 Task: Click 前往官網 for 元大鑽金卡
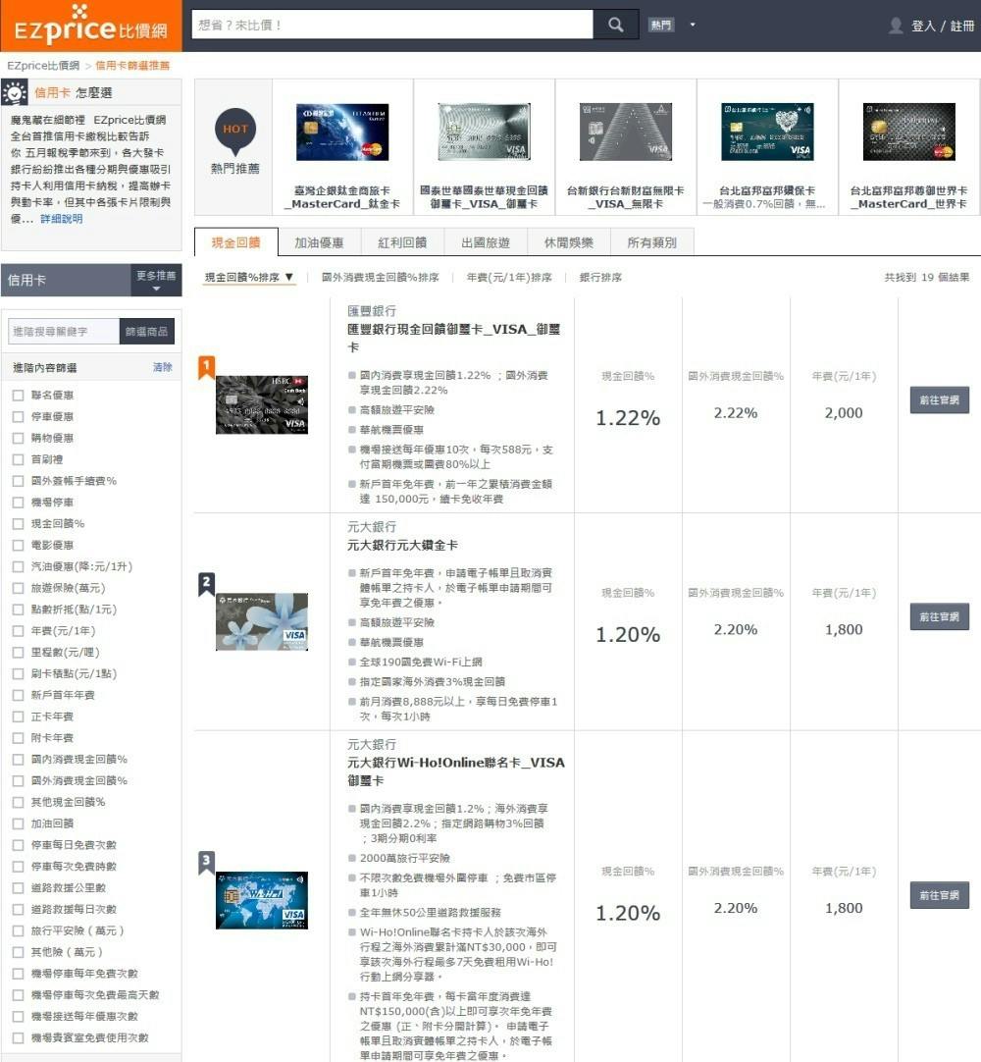pyautogui.click(x=939, y=617)
